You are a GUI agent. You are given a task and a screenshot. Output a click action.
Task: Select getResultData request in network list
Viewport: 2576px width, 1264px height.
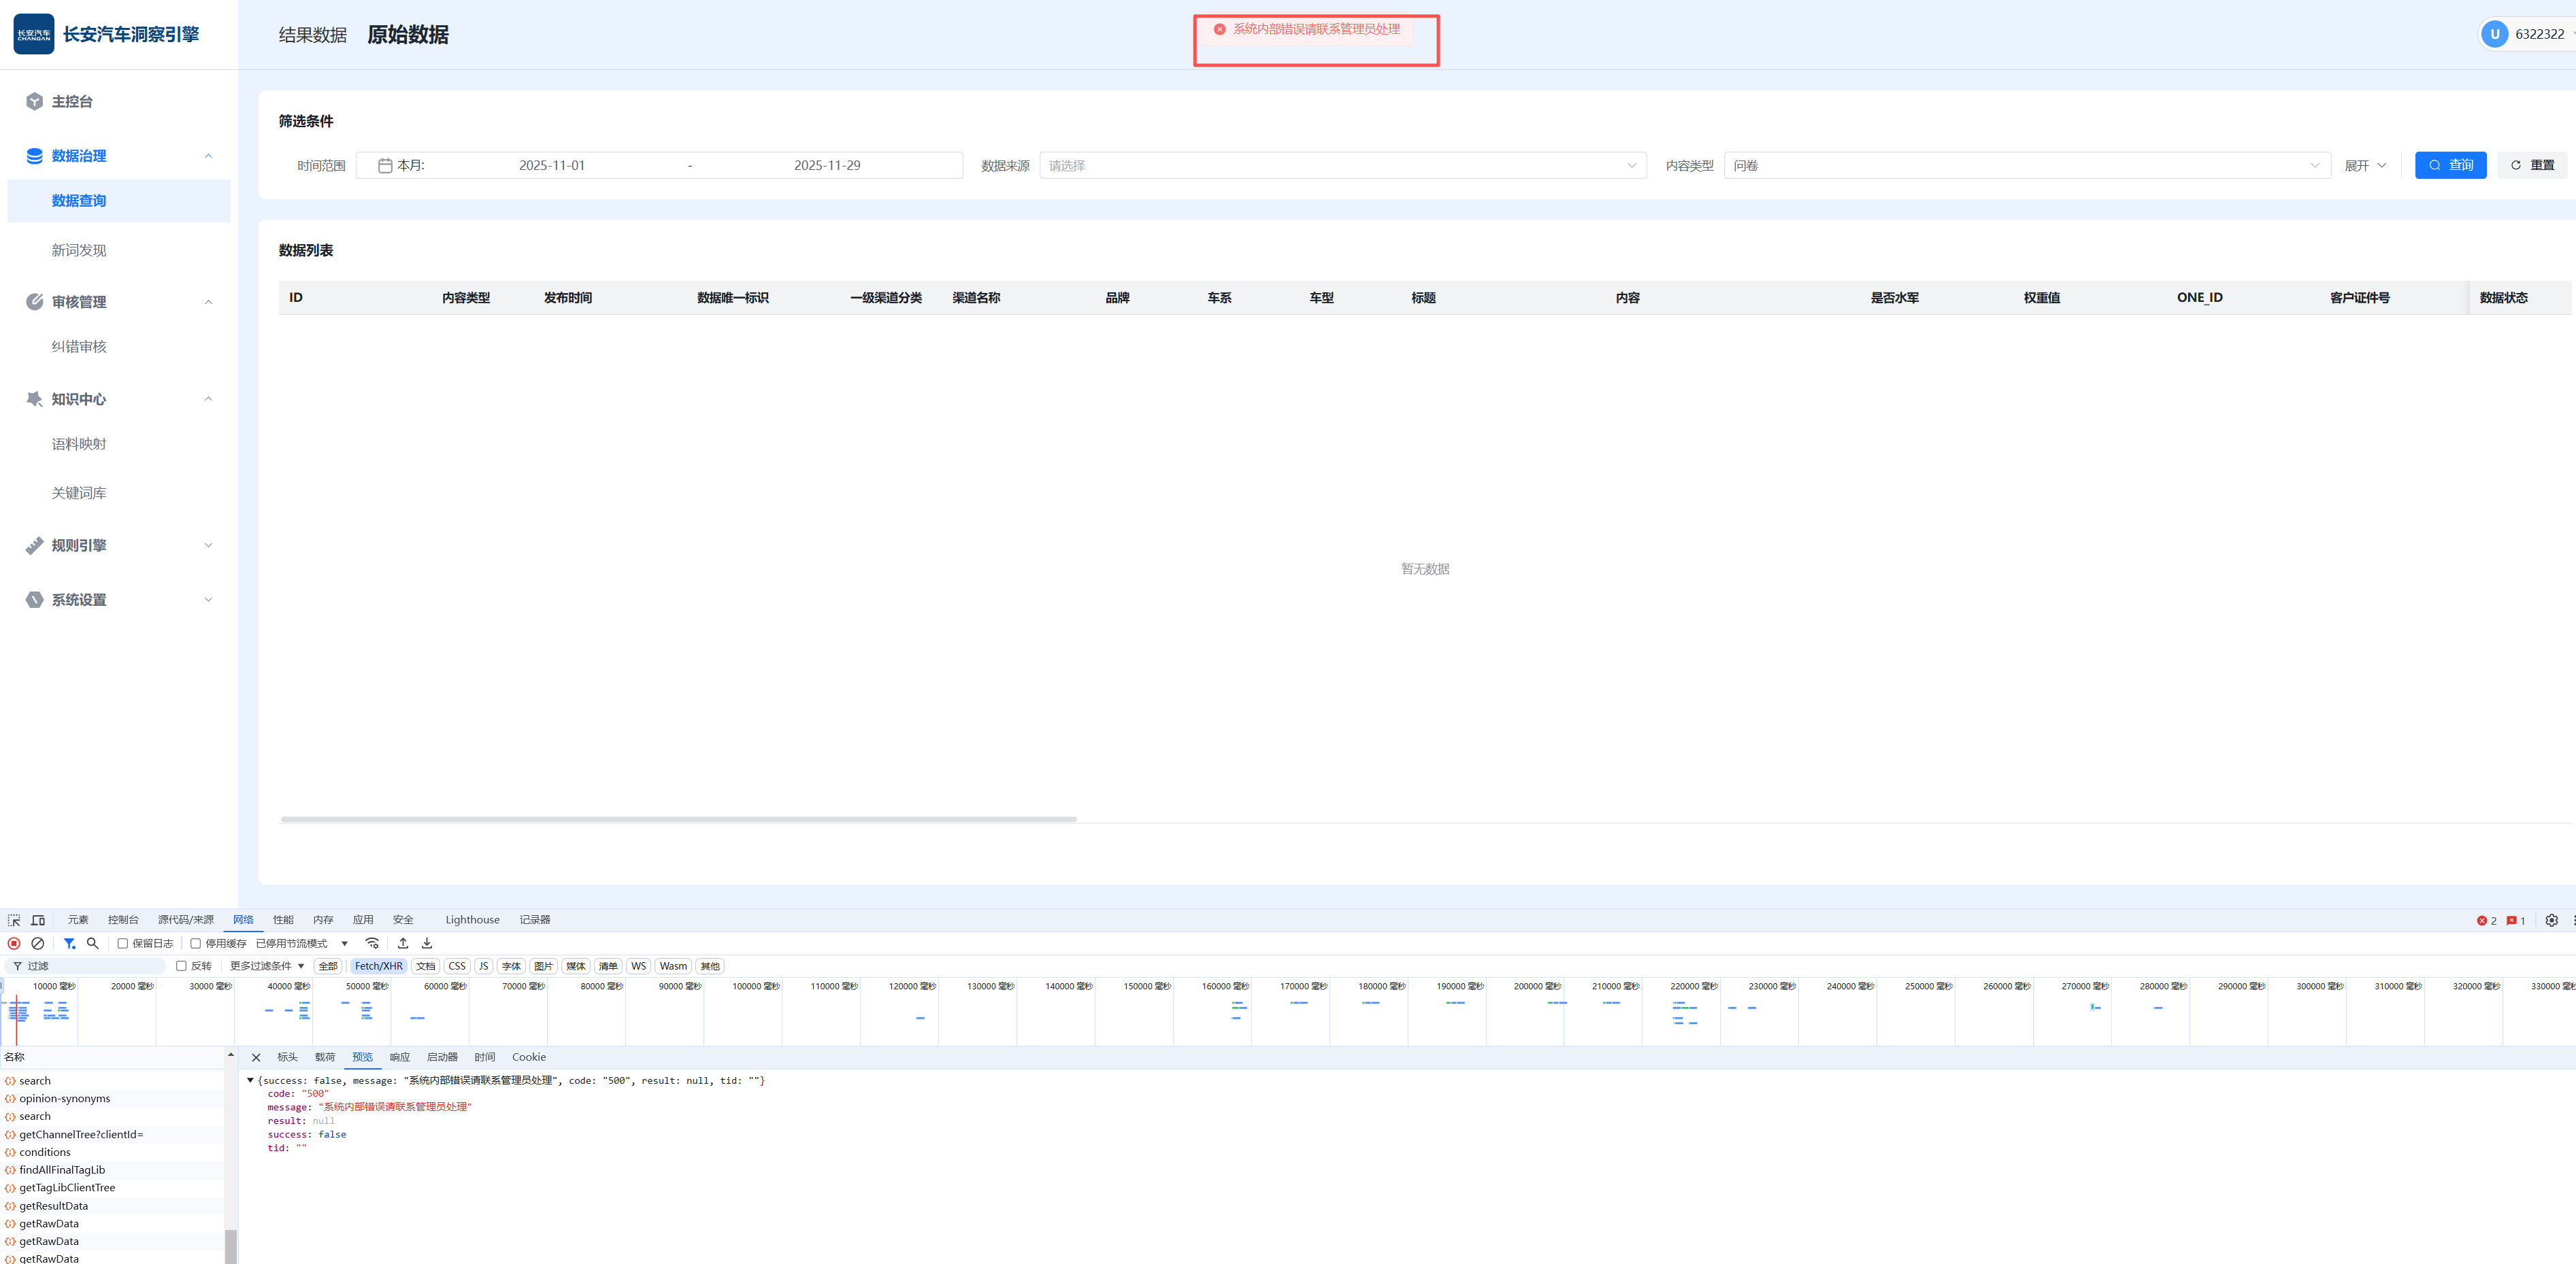[53, 1206]
